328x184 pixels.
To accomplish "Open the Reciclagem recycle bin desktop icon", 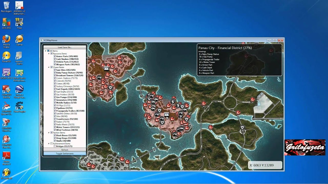I will coord(6,7).
